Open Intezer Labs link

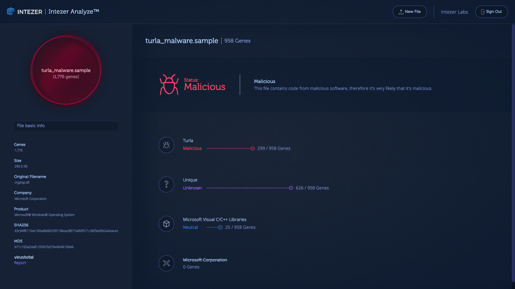pyautogui.click(x=454, y=12)
